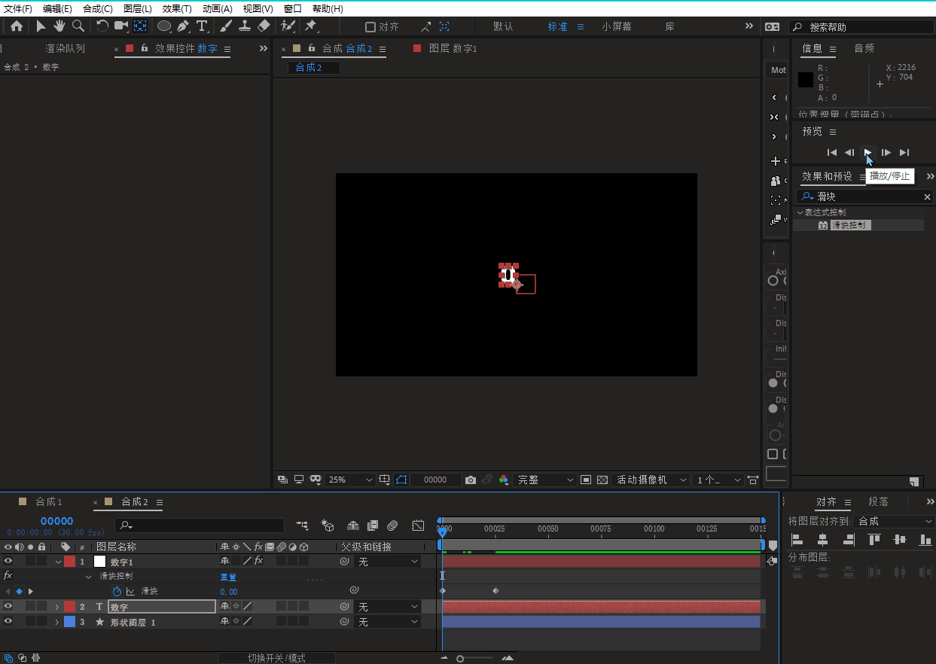The image size is (936, 664).
Task: Click the Home icon in toolbar
Action: pos(17,26)
